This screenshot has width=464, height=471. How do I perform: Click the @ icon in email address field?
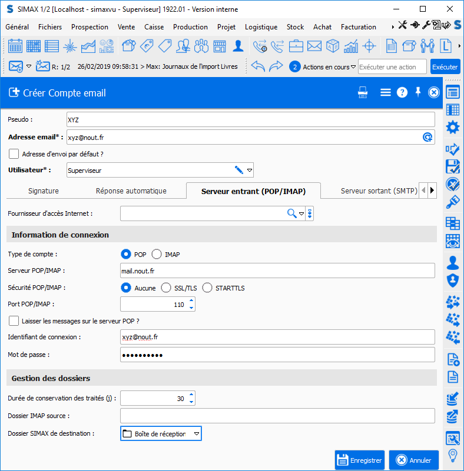click(427, 137)
